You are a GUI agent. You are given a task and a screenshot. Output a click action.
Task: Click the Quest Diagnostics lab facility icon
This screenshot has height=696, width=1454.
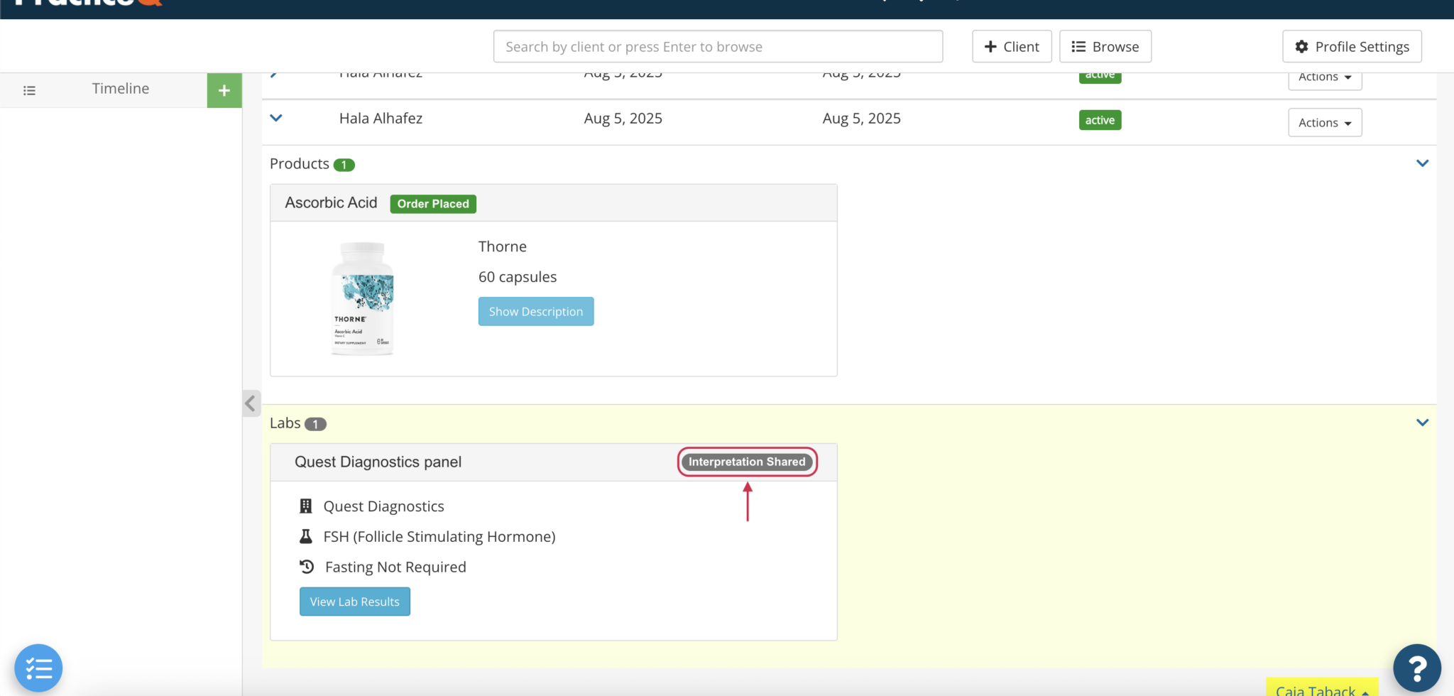(x=306, y=506)
